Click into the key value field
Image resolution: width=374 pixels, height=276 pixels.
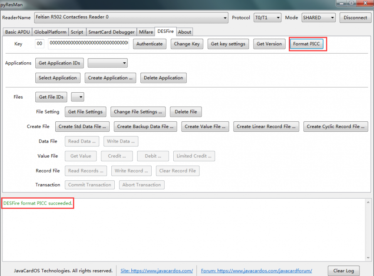point(88,43)
